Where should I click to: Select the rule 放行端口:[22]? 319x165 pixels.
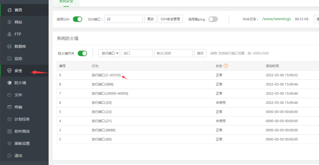(x=102, y=112)
